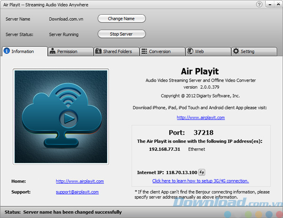
Task: Open the Home airplayit.com link
Action: point(79,181)
